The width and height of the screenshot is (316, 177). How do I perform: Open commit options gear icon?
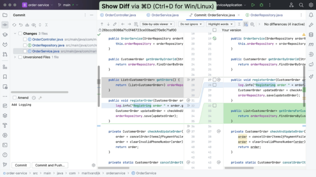click(x=93, y=165)
